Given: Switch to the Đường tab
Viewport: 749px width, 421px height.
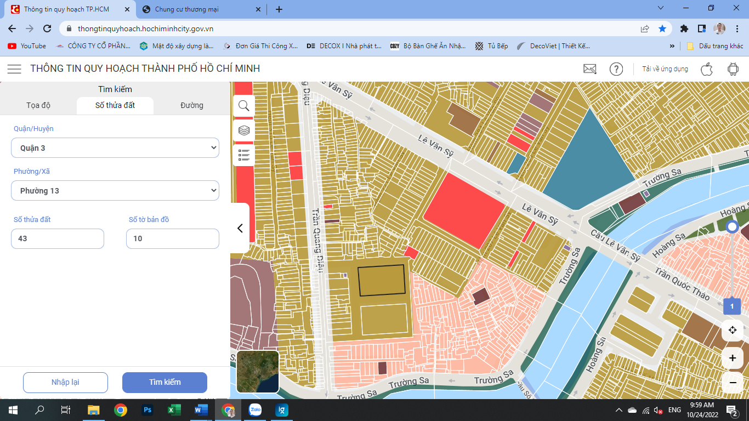Looking at the screenshot, I should (x=192, y=105).
